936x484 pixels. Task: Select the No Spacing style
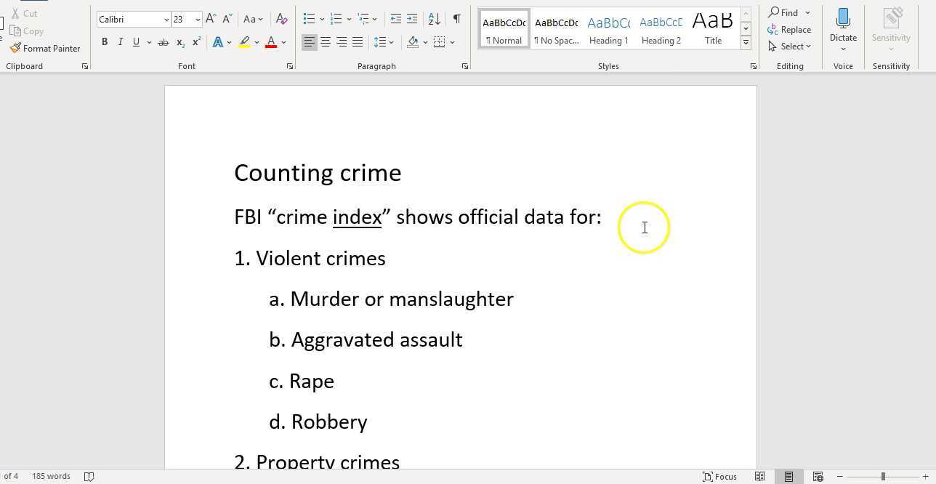(x=556, y=29)
